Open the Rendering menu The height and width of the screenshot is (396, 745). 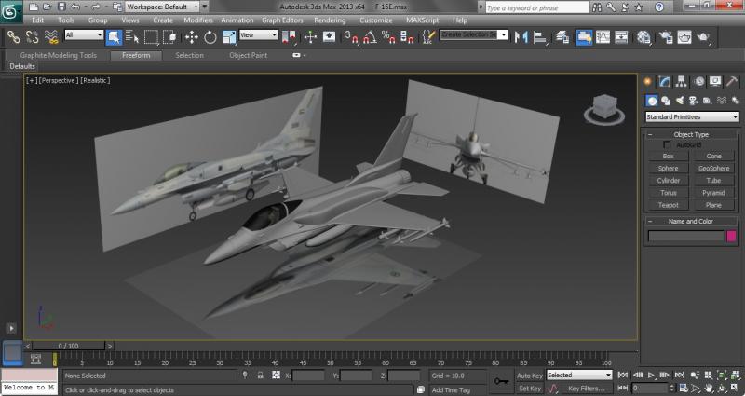tap(330, 20)
